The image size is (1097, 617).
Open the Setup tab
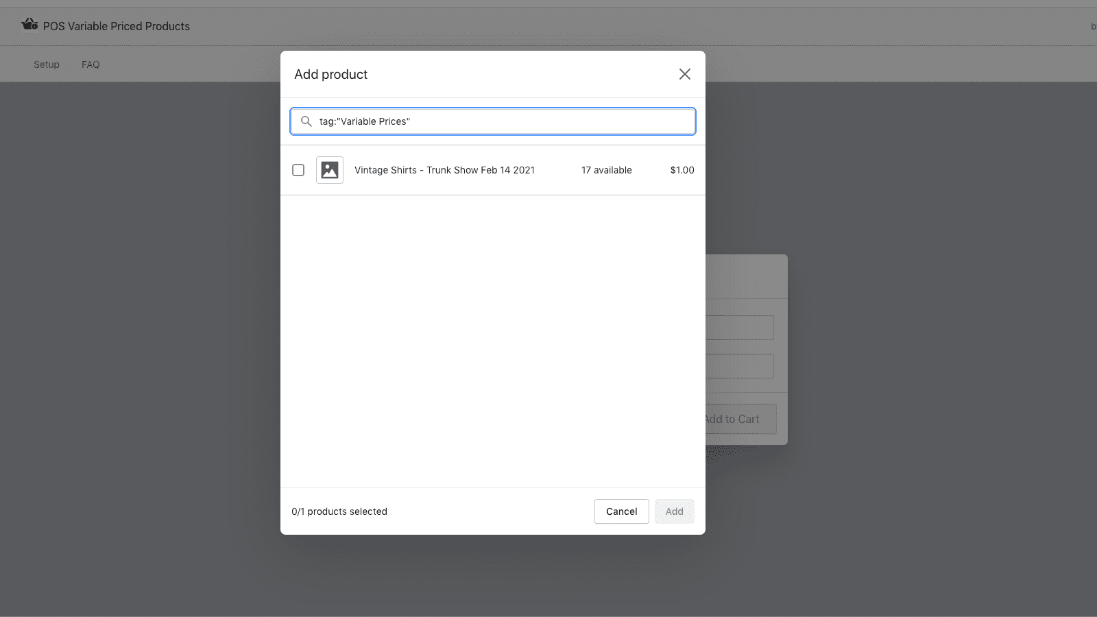47,64
